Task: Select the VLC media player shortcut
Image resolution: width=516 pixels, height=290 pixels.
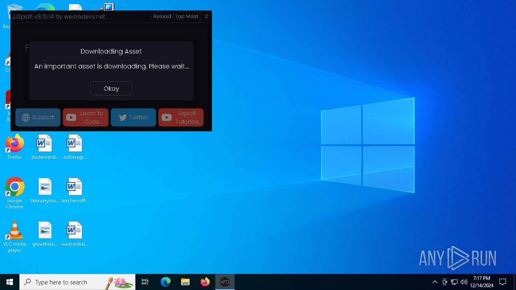Action: click(15, 237)
